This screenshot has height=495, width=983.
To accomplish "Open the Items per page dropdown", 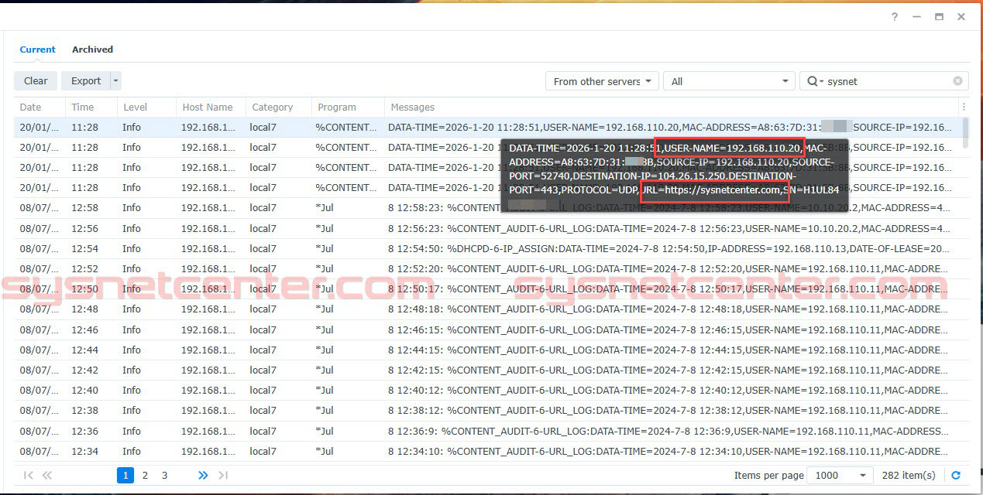I will pos(840,476).
